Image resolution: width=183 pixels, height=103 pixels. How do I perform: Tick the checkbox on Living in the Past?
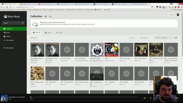103,68
